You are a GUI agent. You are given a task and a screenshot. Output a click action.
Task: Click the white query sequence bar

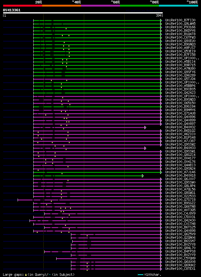(83, 13)
